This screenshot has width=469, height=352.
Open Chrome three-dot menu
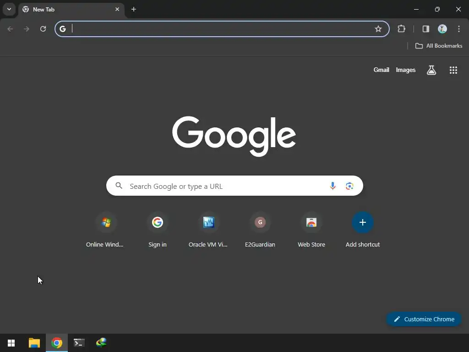coord(459,29)
